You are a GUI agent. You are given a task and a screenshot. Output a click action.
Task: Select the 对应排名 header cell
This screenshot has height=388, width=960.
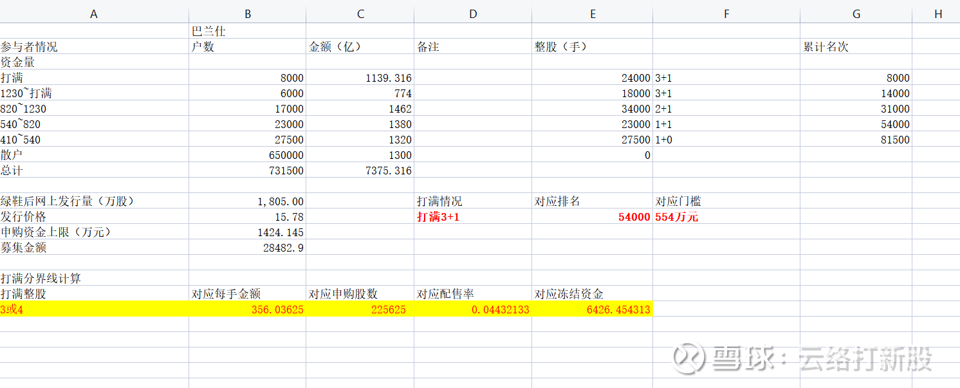593,201
